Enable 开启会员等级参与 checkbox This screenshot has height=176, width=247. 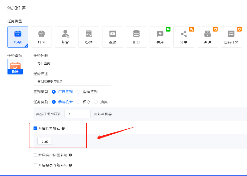coord(35,165)
